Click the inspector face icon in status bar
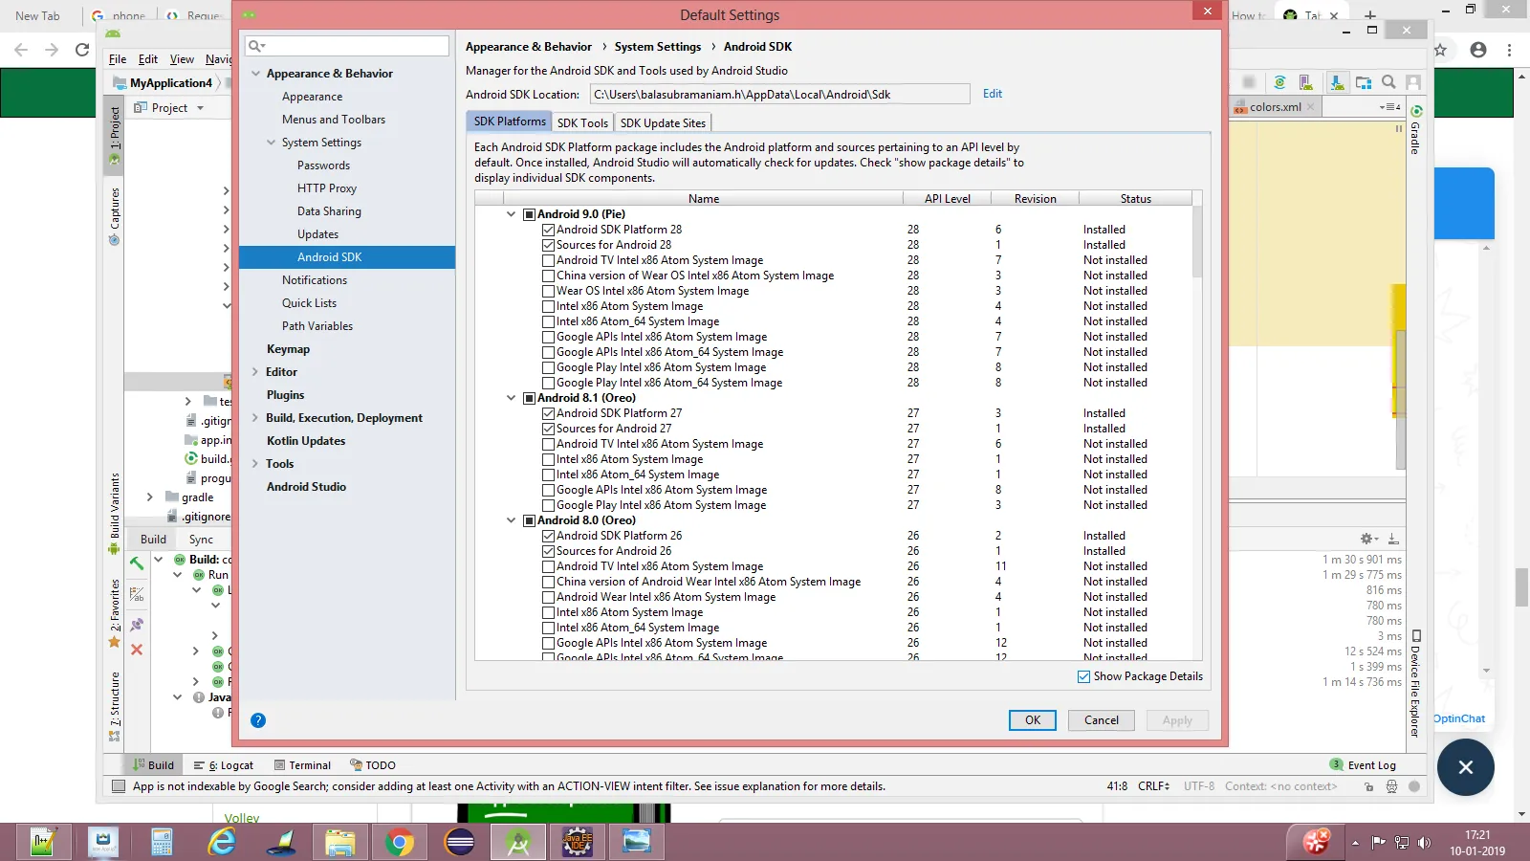Screen dimensions: 1530x861 pyautogui.click(x=1391, y=786)
